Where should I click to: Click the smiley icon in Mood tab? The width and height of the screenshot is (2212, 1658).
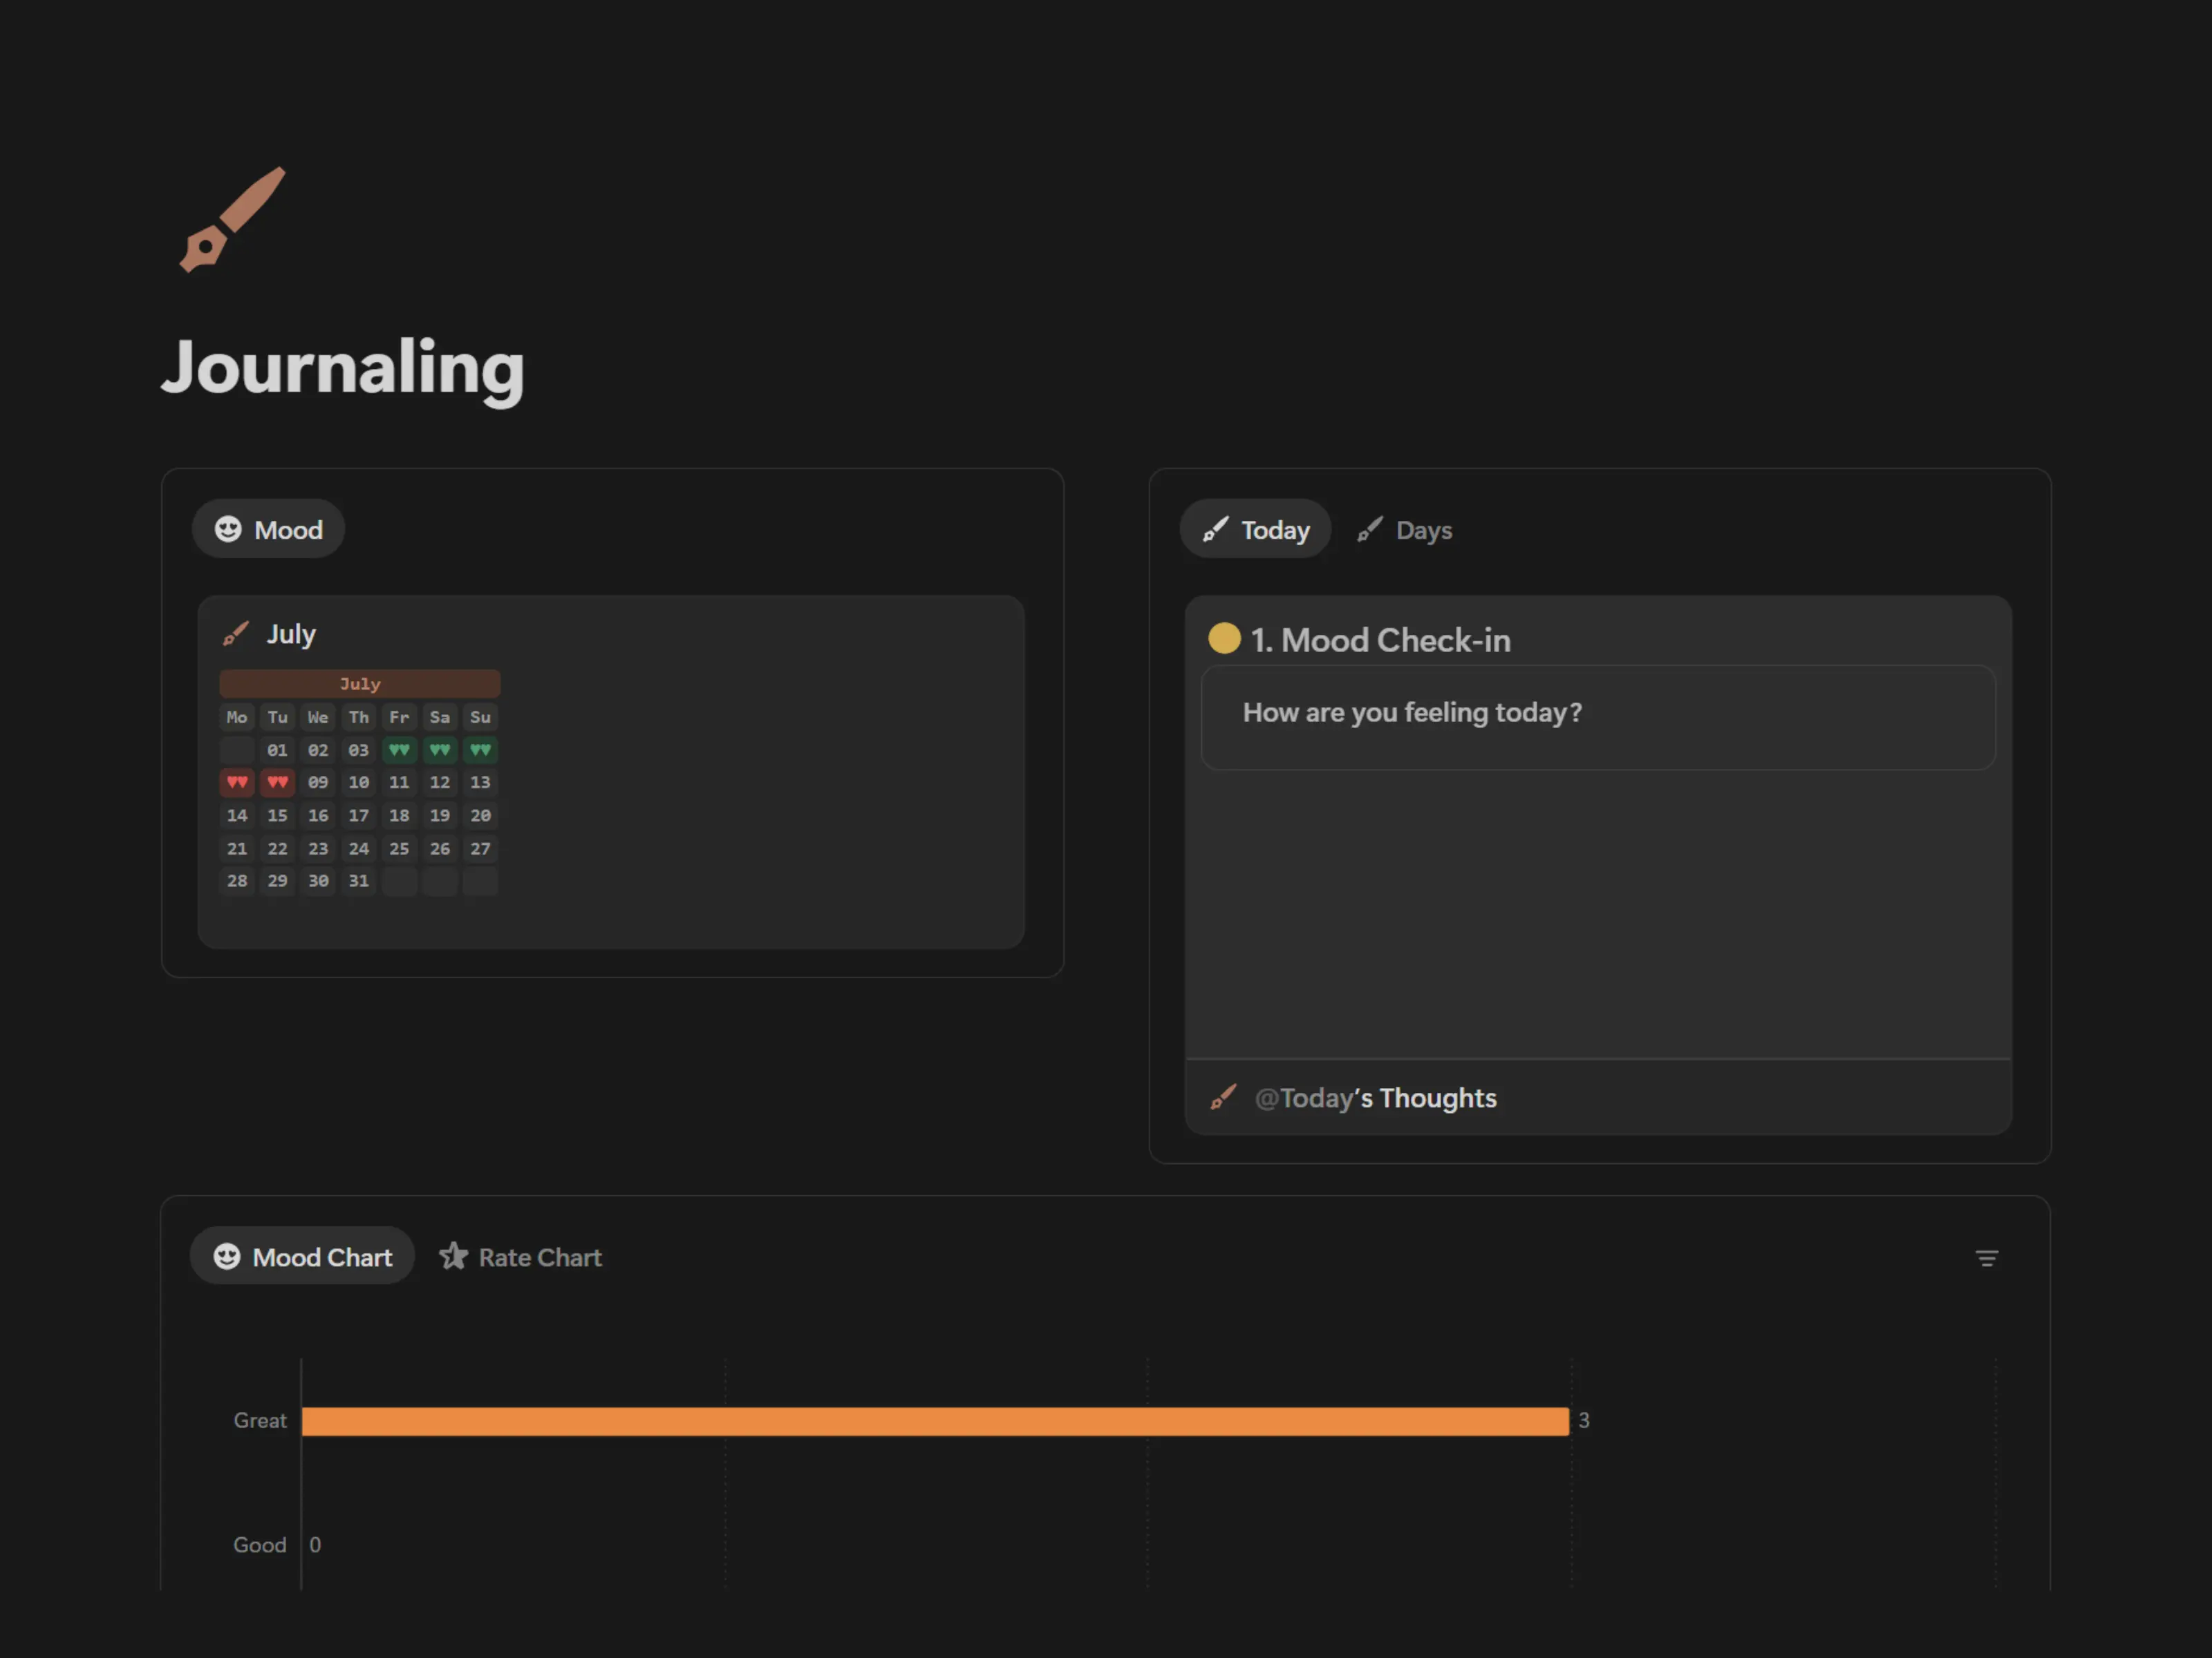point(228,528)
